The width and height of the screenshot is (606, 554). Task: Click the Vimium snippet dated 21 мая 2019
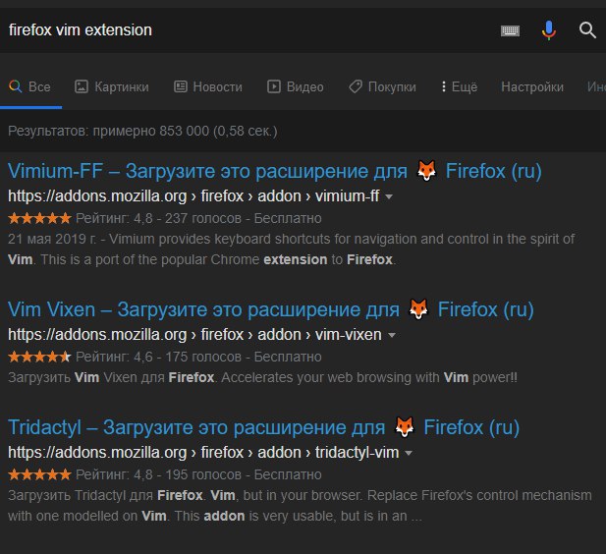click(292, 249)
